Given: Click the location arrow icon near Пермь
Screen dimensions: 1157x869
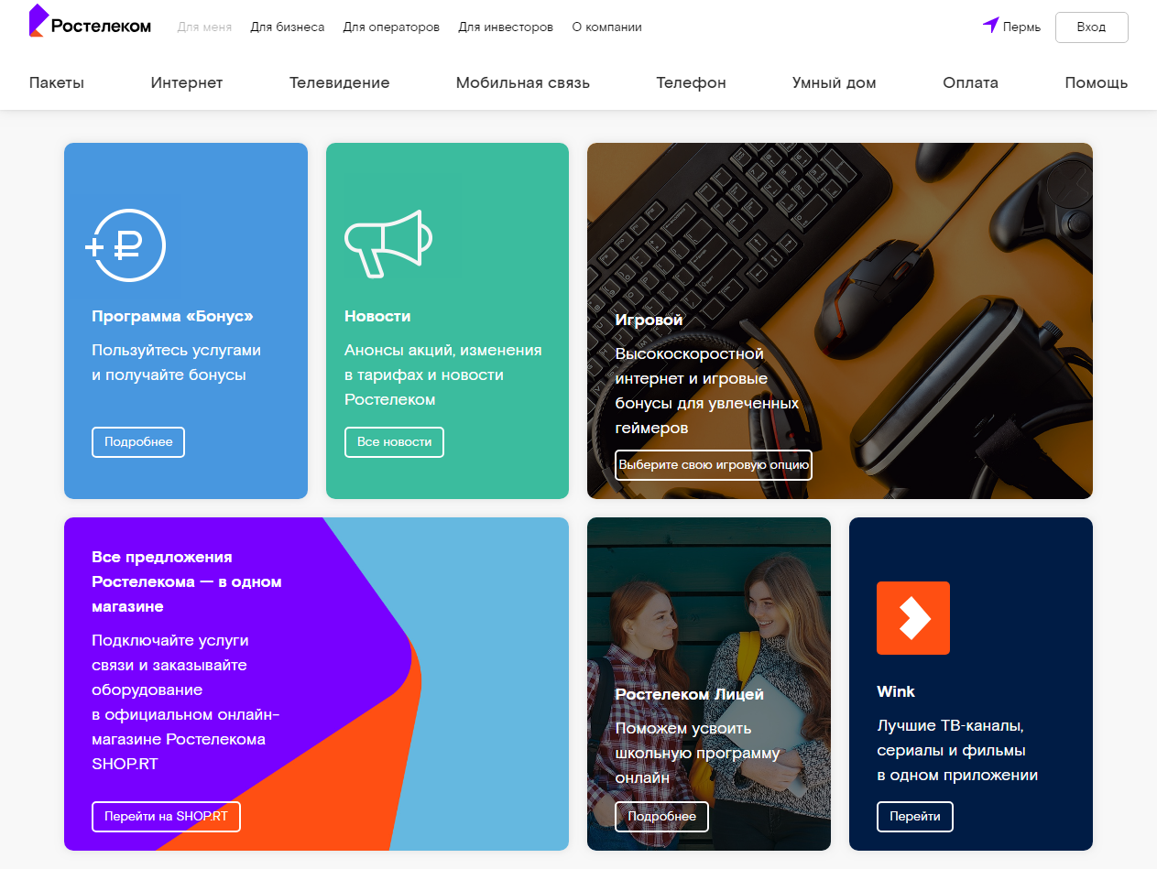Looking at the screenshot, I should 990,25.
